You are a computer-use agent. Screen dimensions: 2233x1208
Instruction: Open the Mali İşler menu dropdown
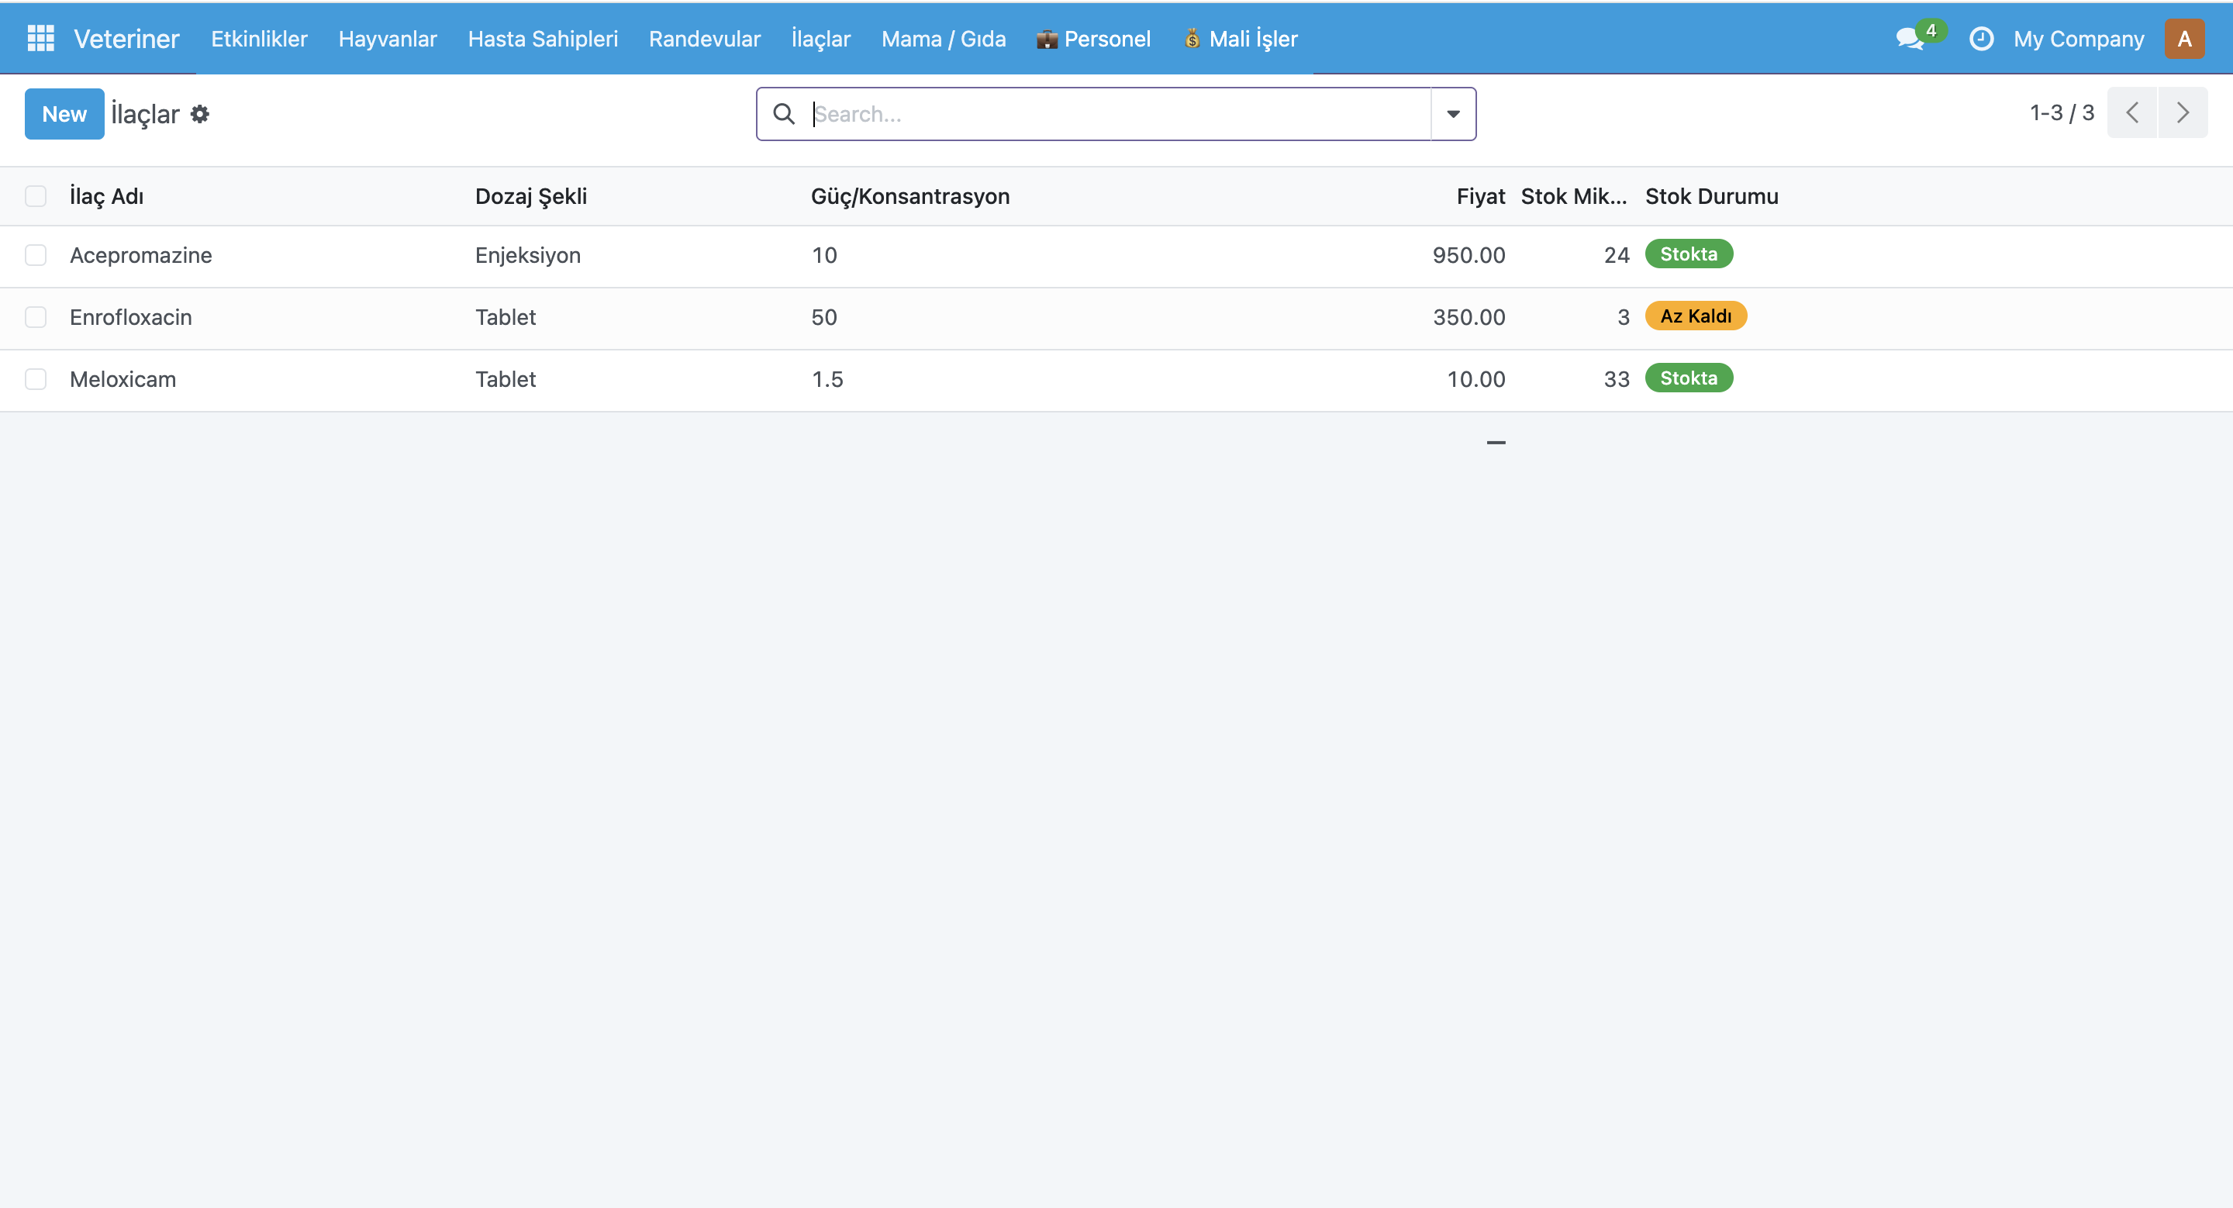tap(1241, 39)
